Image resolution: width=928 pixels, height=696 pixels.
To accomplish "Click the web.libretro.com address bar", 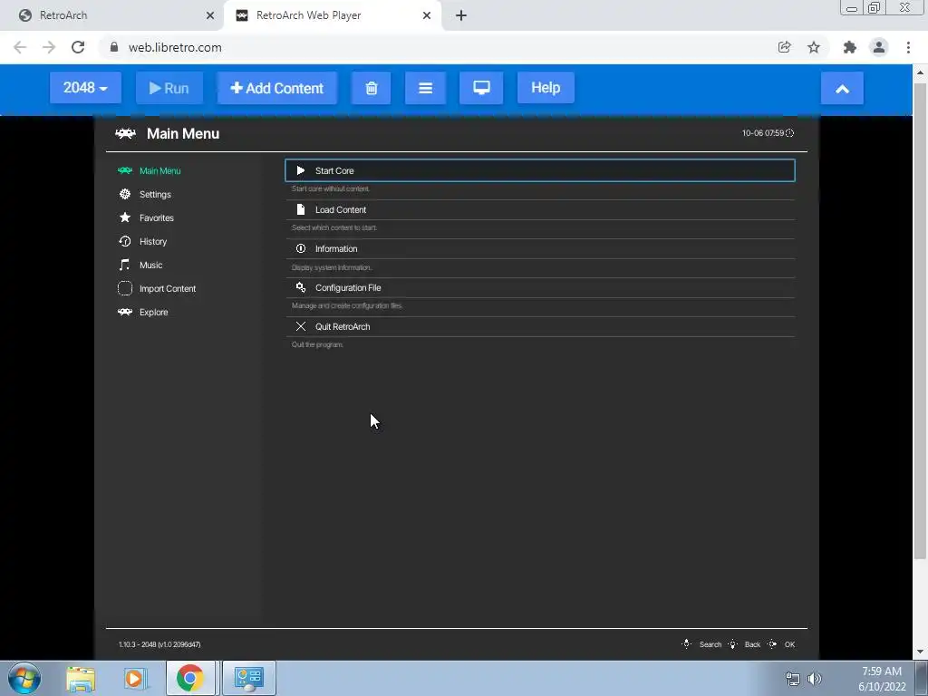I will pos(438,47).
